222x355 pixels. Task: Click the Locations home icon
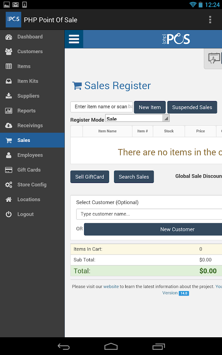[x=9, y=200]
